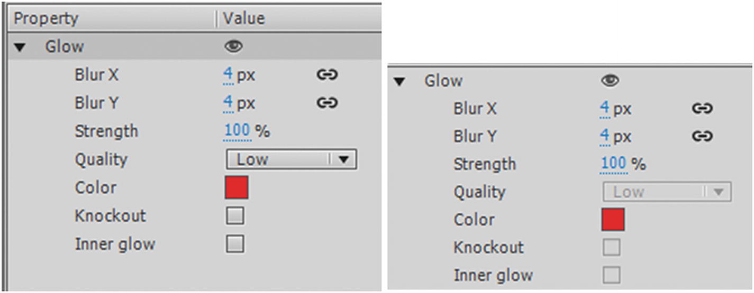This screenshot has width=754, height=293.
Task: Collapse the Glow filter in left panel
Action: coord(20,48)
